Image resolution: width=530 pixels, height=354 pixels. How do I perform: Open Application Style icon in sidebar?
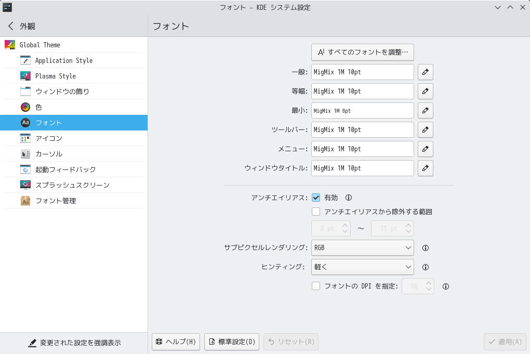(x=25, y=60)
